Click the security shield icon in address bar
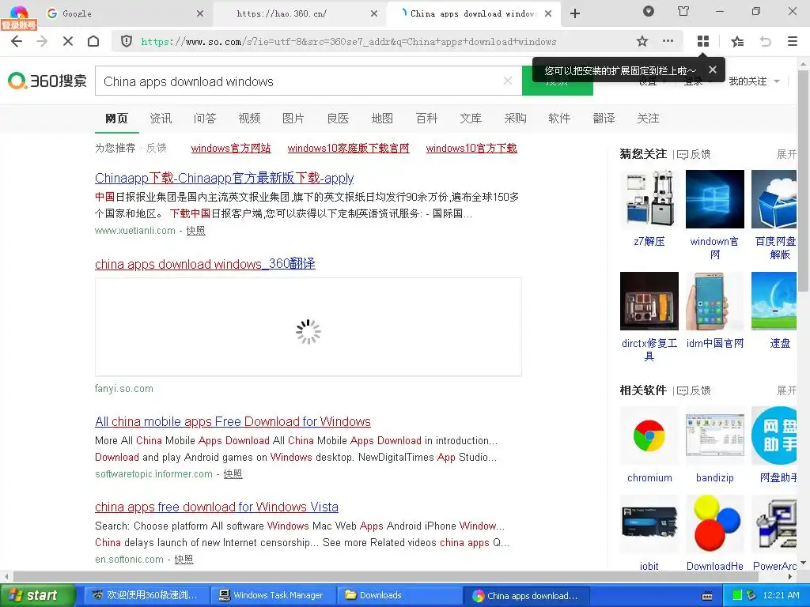Viewport: 810px width, 607px height. (127, 41)
